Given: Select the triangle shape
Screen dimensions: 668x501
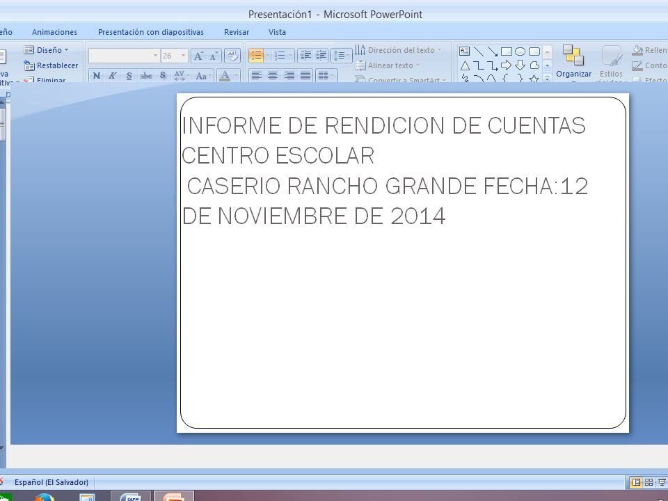Looking at the screenshot, I should coord(465,65).
